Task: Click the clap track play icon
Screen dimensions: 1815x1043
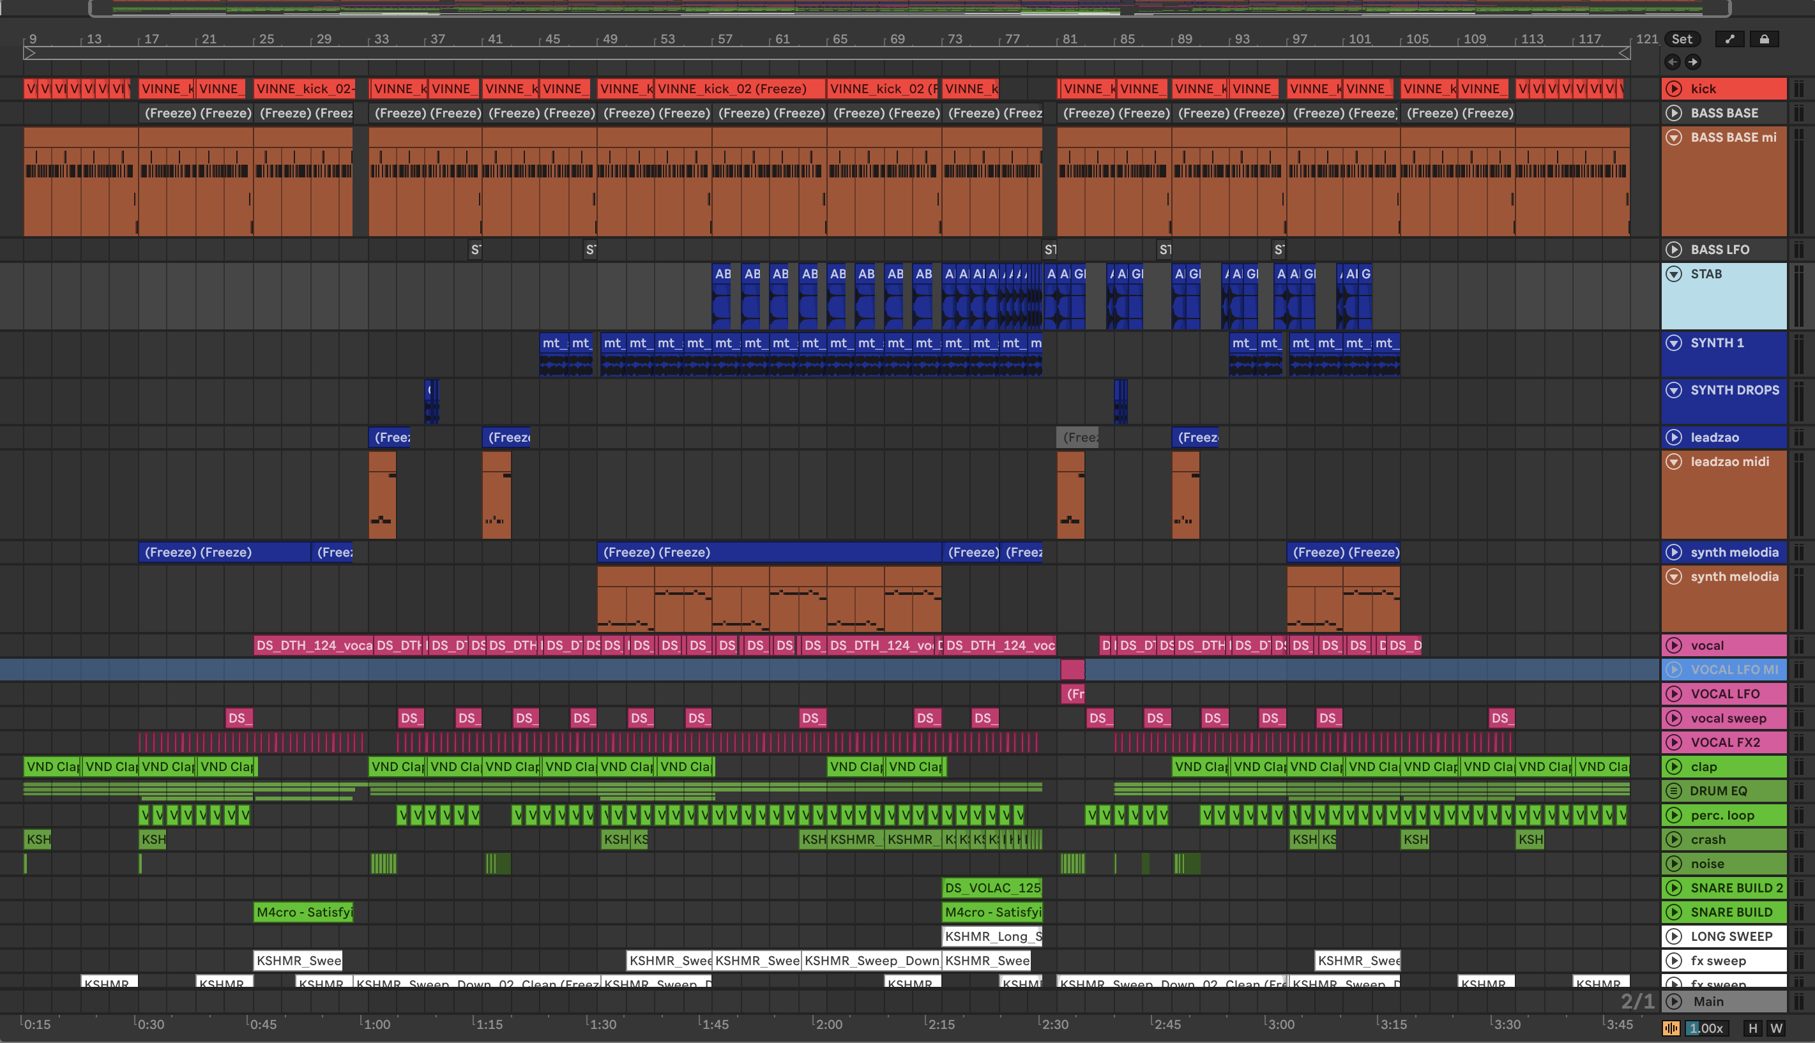Action: pos(1674,767)
